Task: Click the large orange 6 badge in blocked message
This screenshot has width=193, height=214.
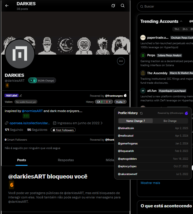Action: pos(12,185)
